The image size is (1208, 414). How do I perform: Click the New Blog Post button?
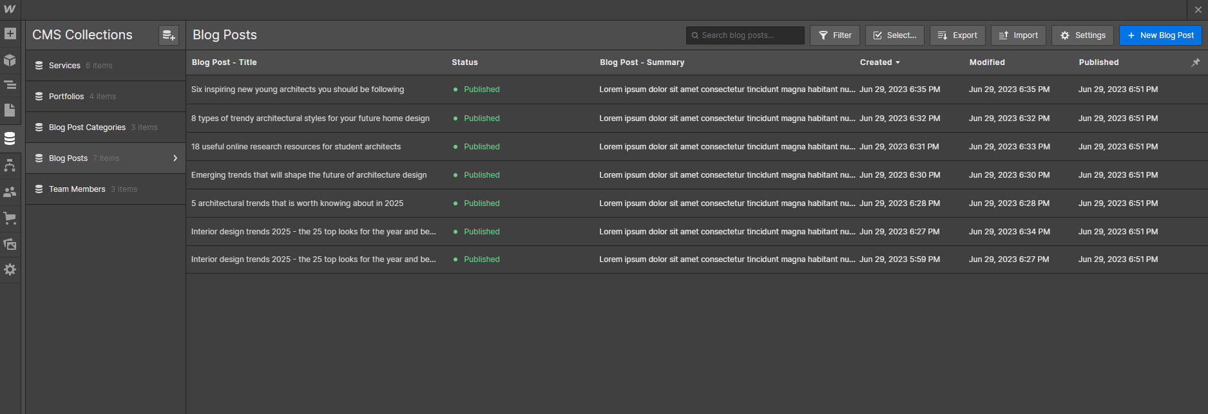1160,35
